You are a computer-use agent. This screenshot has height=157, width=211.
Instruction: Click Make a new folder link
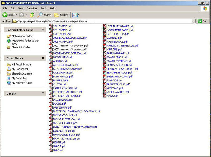click(22, 36)
